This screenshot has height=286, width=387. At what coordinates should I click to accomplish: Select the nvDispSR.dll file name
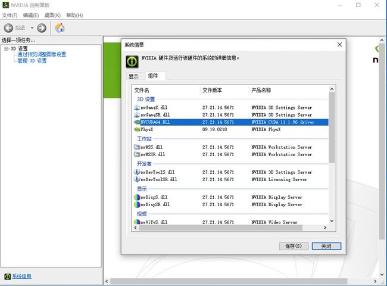pos(155,204)
